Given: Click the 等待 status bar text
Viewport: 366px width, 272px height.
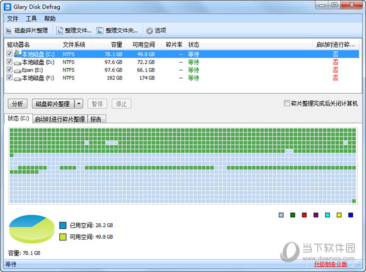Looking at the screenshot, I should click(11, 264).
